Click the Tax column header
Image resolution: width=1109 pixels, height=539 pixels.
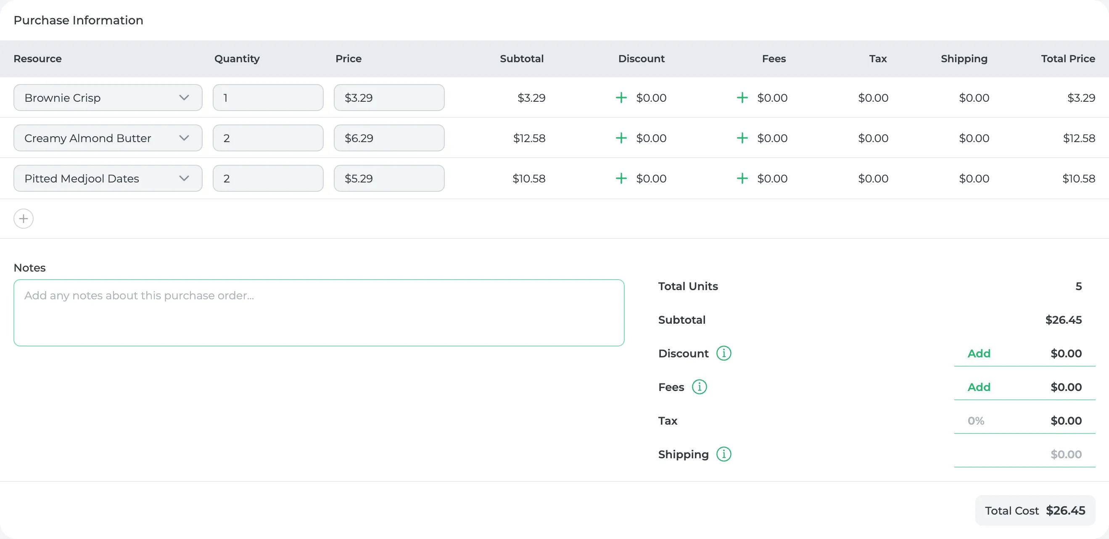pyautogui.click(x=878, y=58)
